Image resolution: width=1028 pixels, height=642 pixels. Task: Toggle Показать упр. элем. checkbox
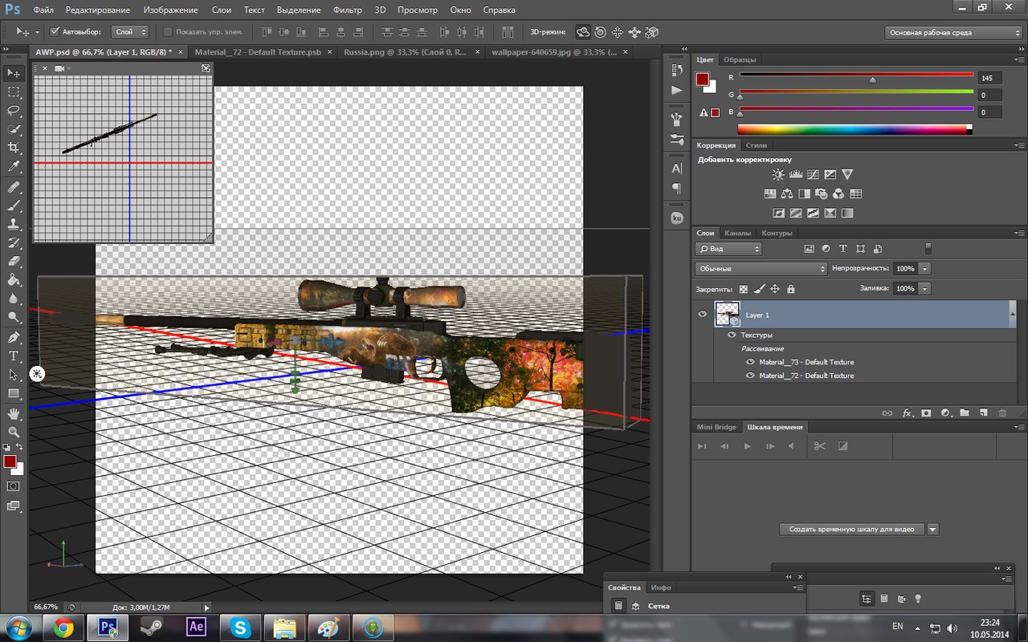tap(167, 32)
